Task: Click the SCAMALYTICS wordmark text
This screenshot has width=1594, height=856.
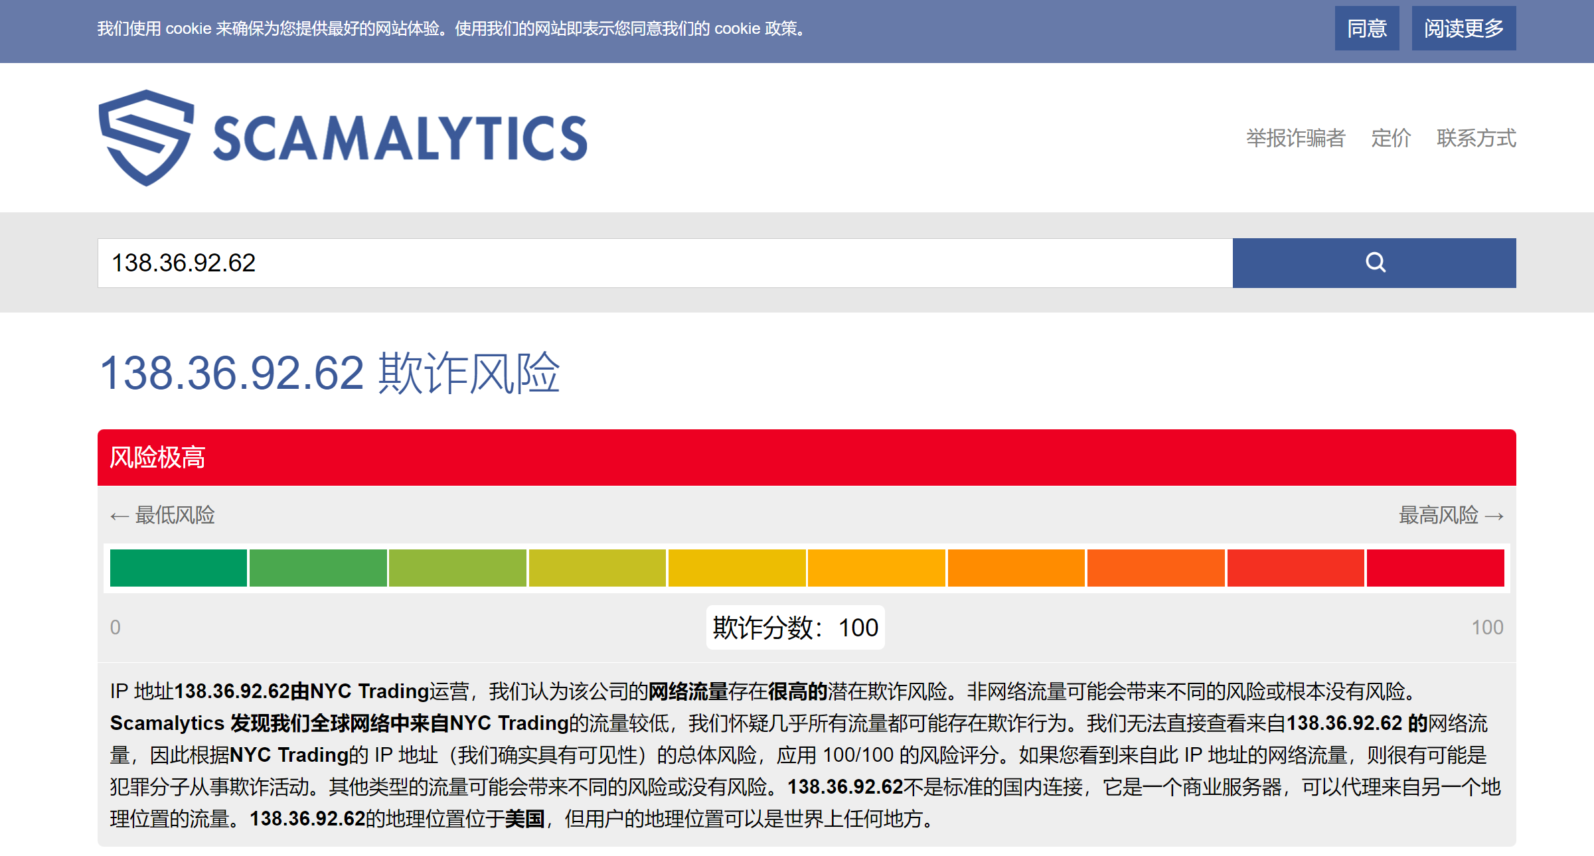Action: click(400, 139)
